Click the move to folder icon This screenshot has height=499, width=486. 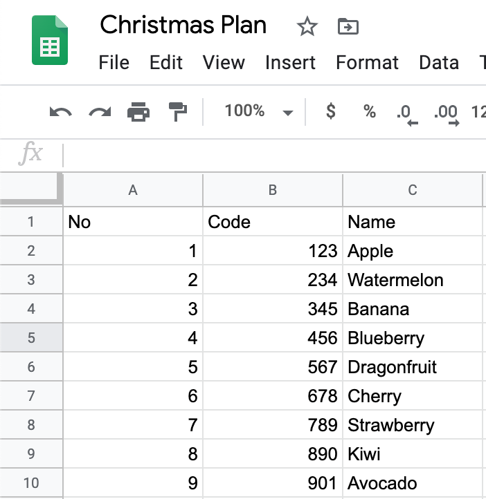[348, 26]
